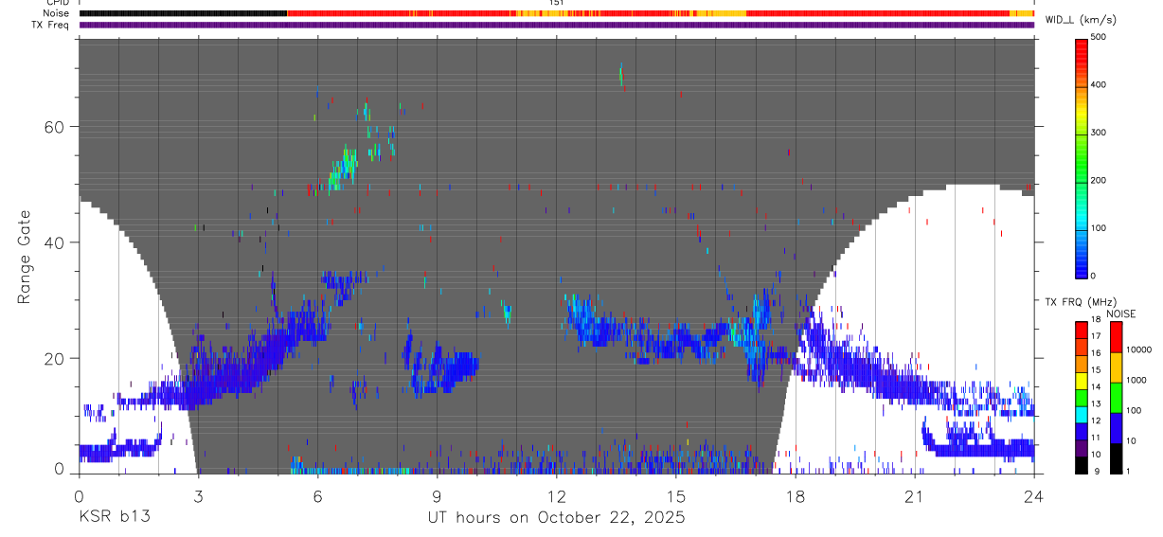Click the "20" range gate tick label

[x=56, y=359]
